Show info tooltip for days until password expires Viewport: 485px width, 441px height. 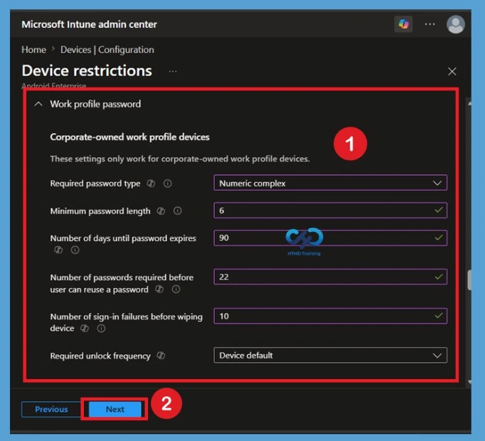pos(75,250)
